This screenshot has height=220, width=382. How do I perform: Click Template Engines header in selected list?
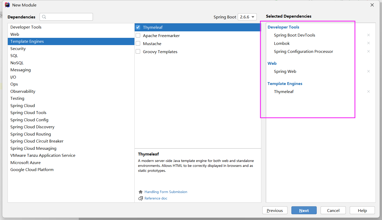[285, 83]
